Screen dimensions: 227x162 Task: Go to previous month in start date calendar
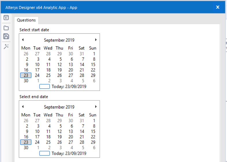[23, 40]
